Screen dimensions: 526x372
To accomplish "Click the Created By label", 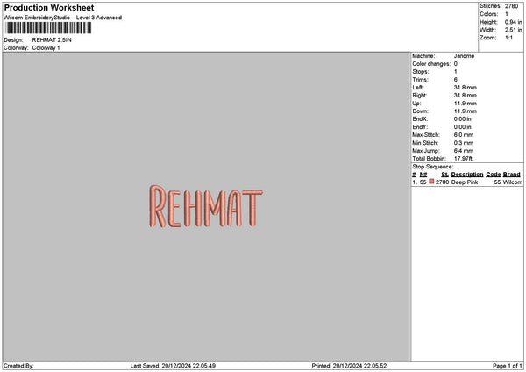I will [18, 366].
